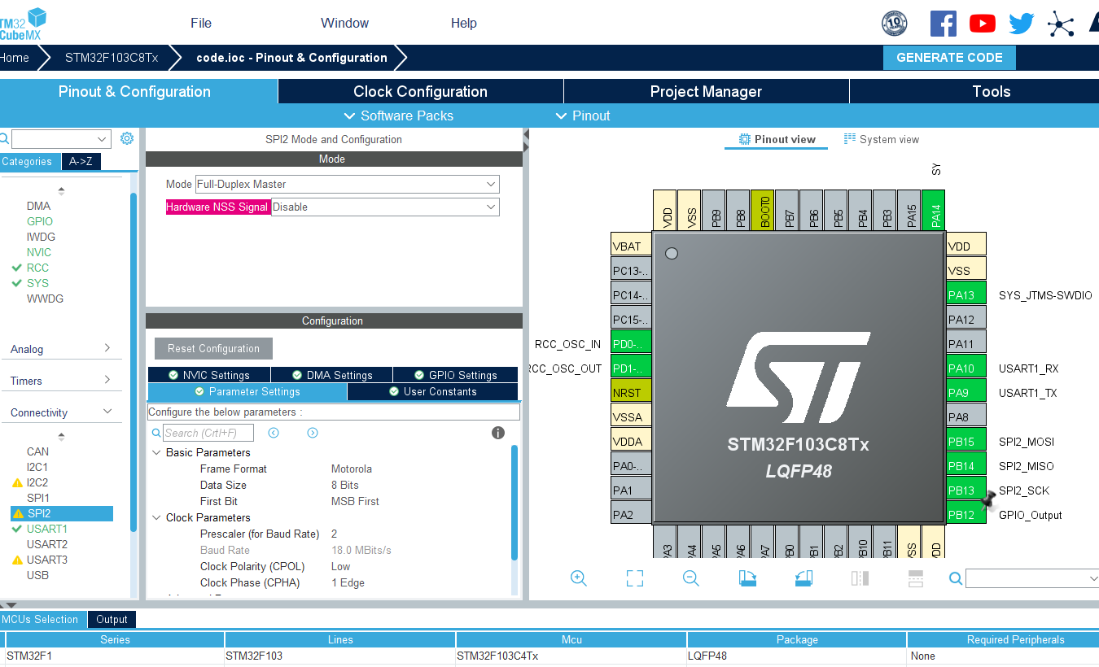Switch to the Output tab

point(112,619)
